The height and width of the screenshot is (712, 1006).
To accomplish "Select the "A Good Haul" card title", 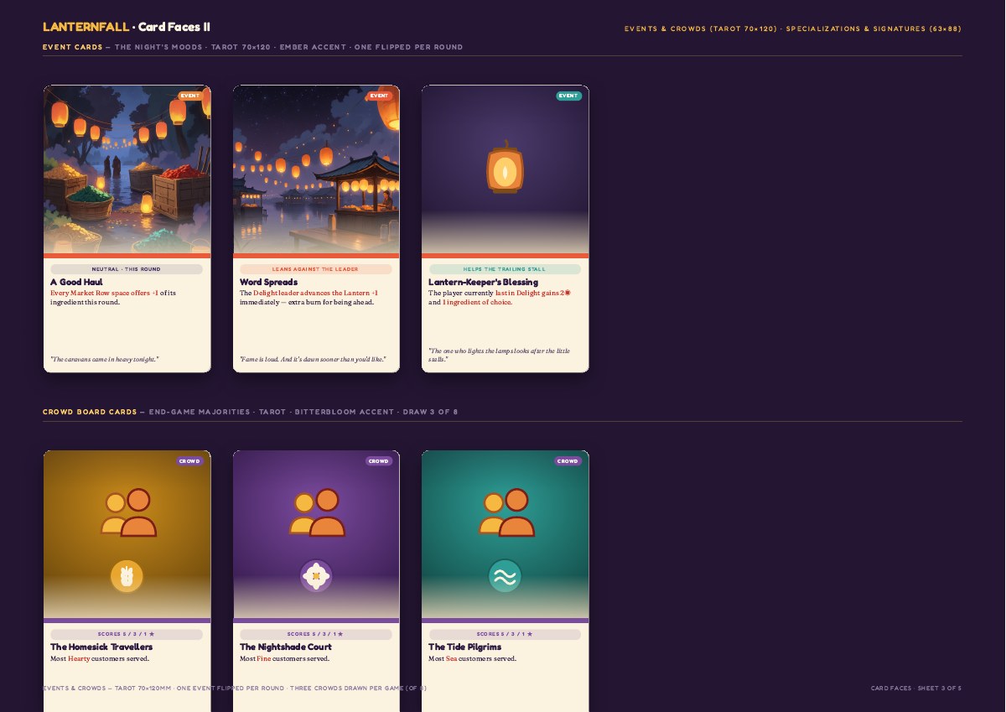I will (x=76, y=283).
